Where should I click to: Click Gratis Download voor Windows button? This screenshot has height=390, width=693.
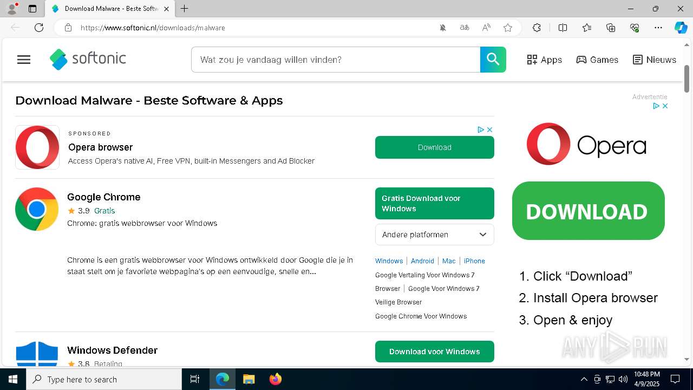pos(434,203)
